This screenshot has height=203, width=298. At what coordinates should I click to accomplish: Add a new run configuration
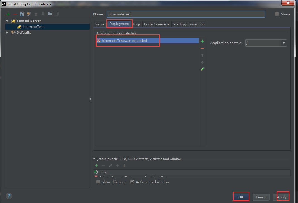click(8, 14)
